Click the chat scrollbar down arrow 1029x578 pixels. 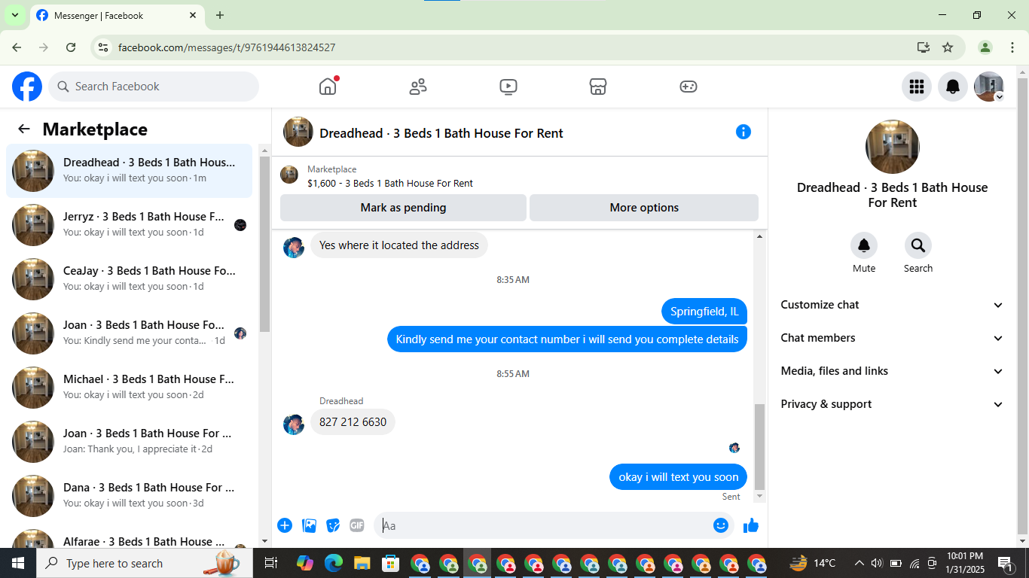[x=759, y=497]
